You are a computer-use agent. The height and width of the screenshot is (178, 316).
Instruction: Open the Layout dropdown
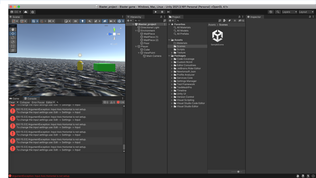(x=306, y=12)
